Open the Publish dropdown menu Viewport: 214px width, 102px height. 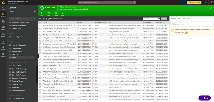click(x=63, y=14)
